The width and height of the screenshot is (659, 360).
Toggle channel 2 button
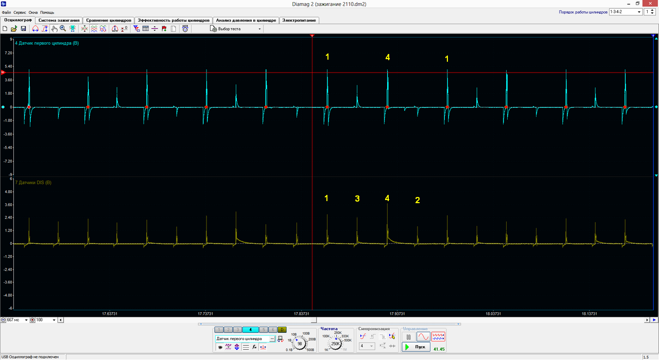click(228, 330)
